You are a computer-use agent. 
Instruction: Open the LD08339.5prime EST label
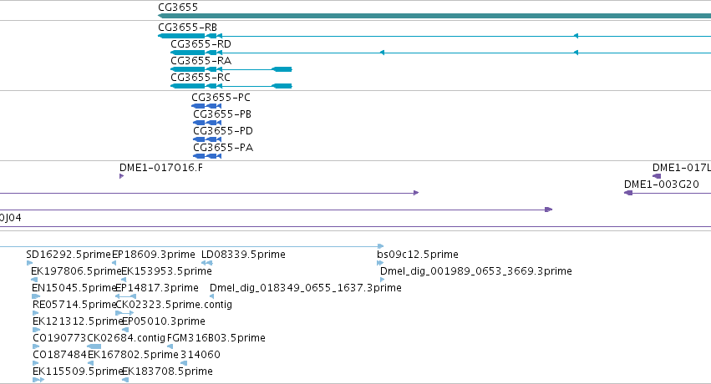243,255
